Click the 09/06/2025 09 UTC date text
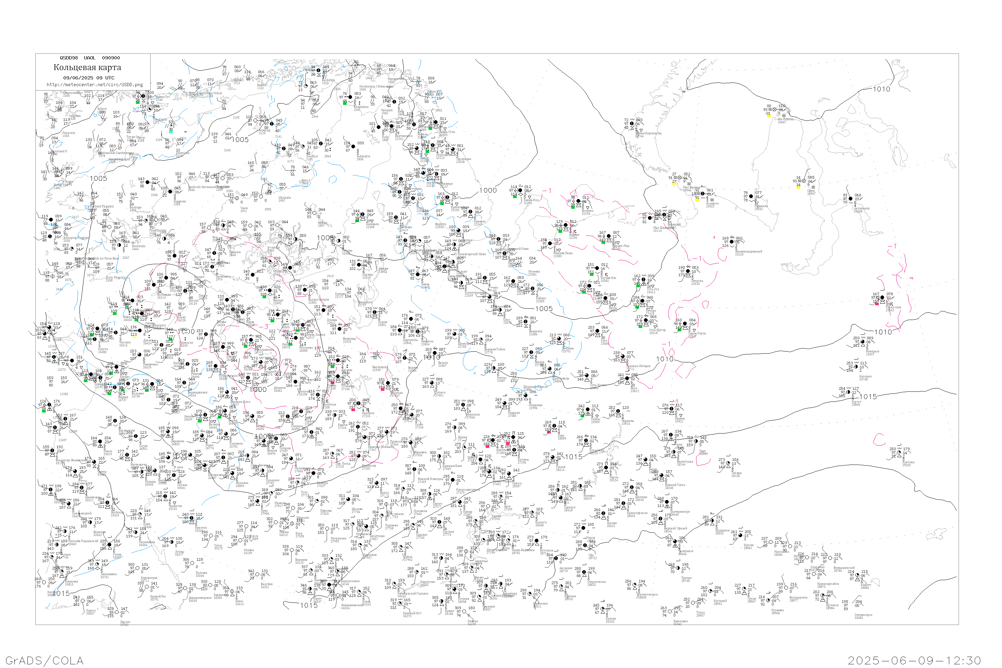 [89, 77]
